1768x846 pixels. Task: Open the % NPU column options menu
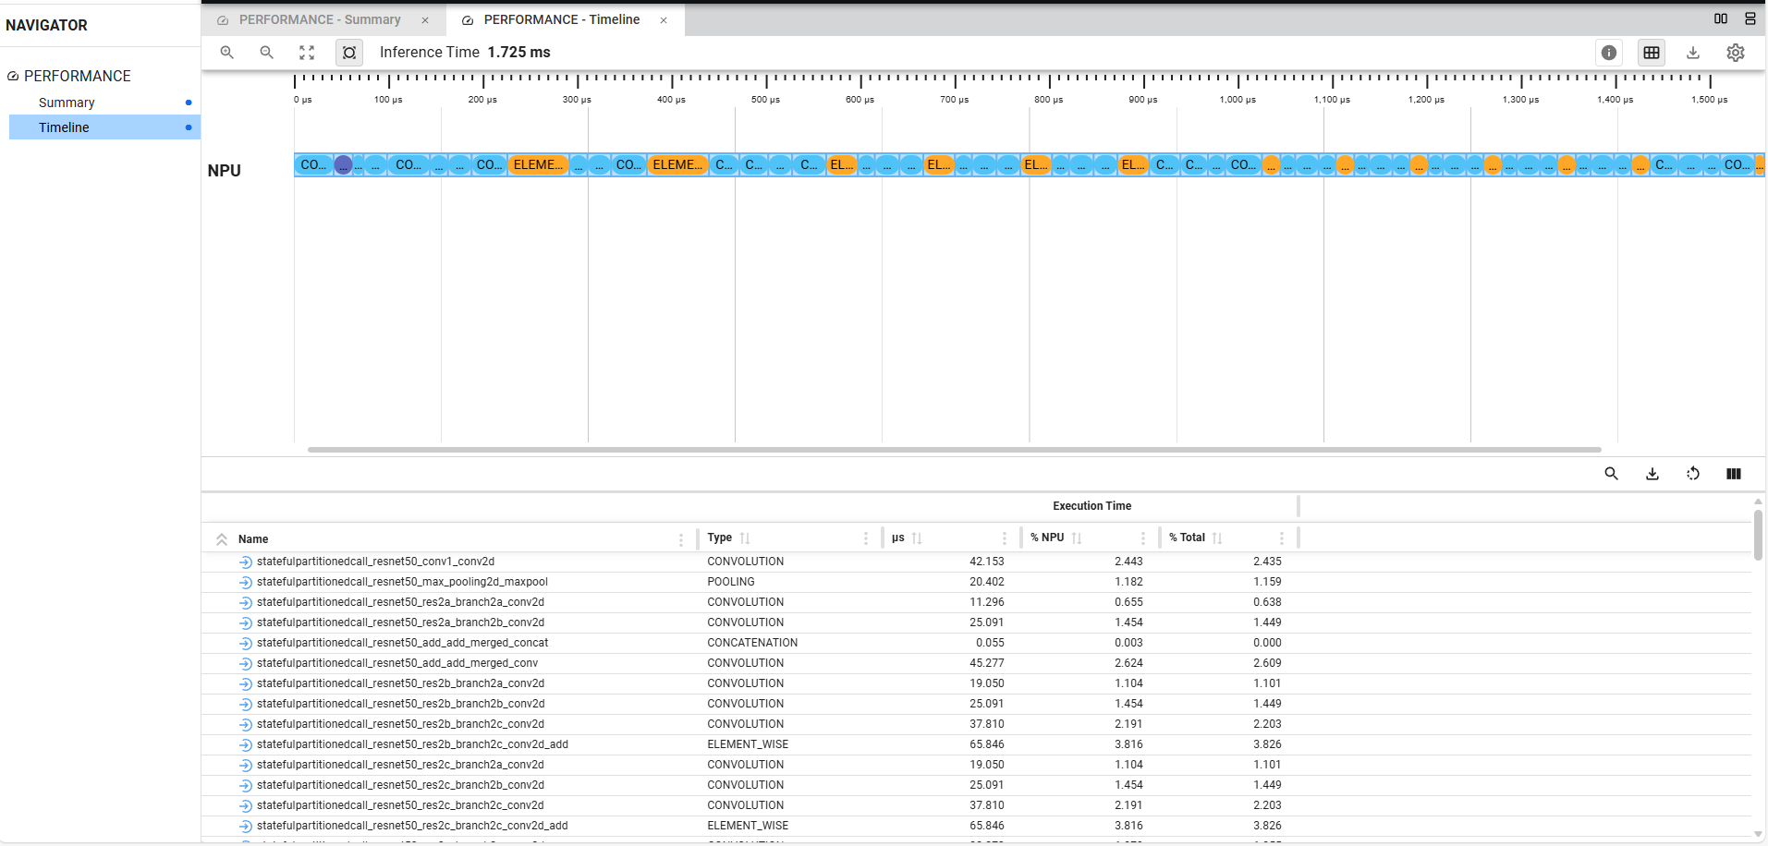click(x=1142, y=538)
